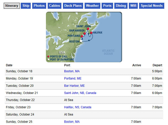
Task: Click the Saint John red marker on map
Action: 88,29
